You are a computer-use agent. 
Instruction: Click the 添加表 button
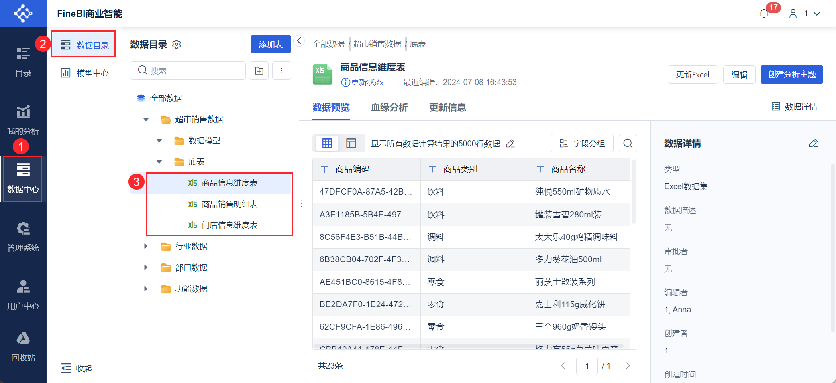(271, 44)
